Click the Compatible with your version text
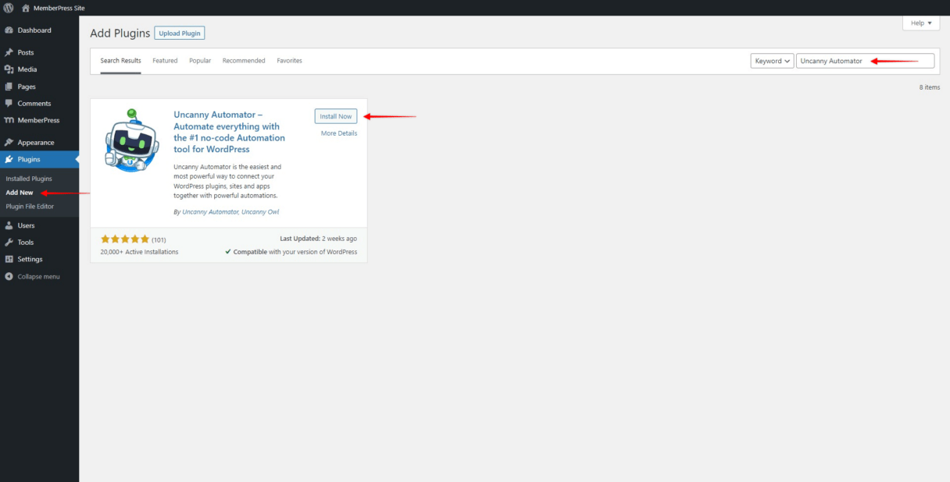Viewport: 950px width, 482px height. tap(291, 252)
